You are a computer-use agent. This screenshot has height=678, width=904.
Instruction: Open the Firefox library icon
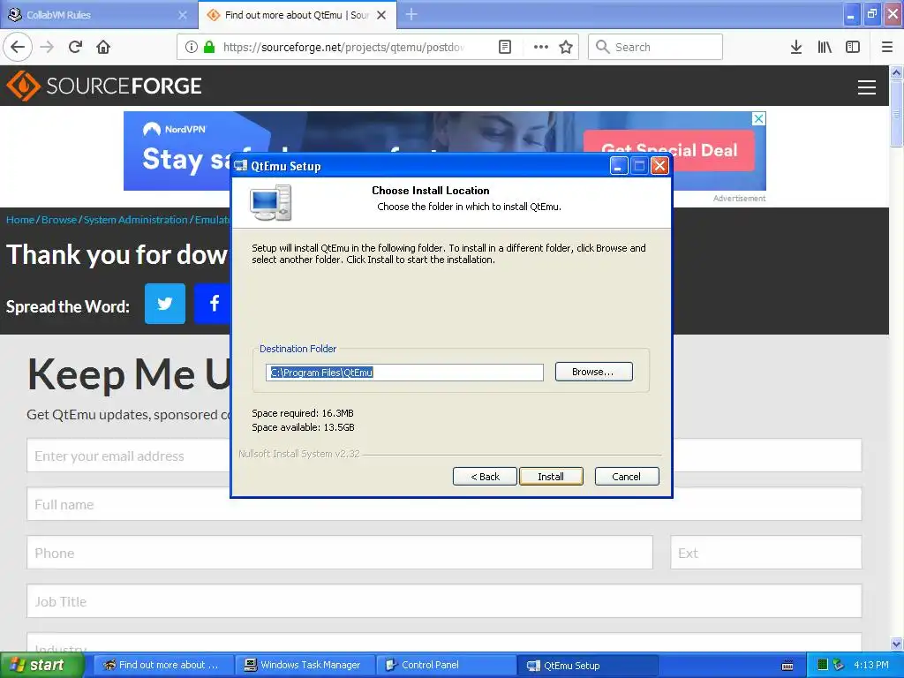pyautogui.click(x=825, y=47)
